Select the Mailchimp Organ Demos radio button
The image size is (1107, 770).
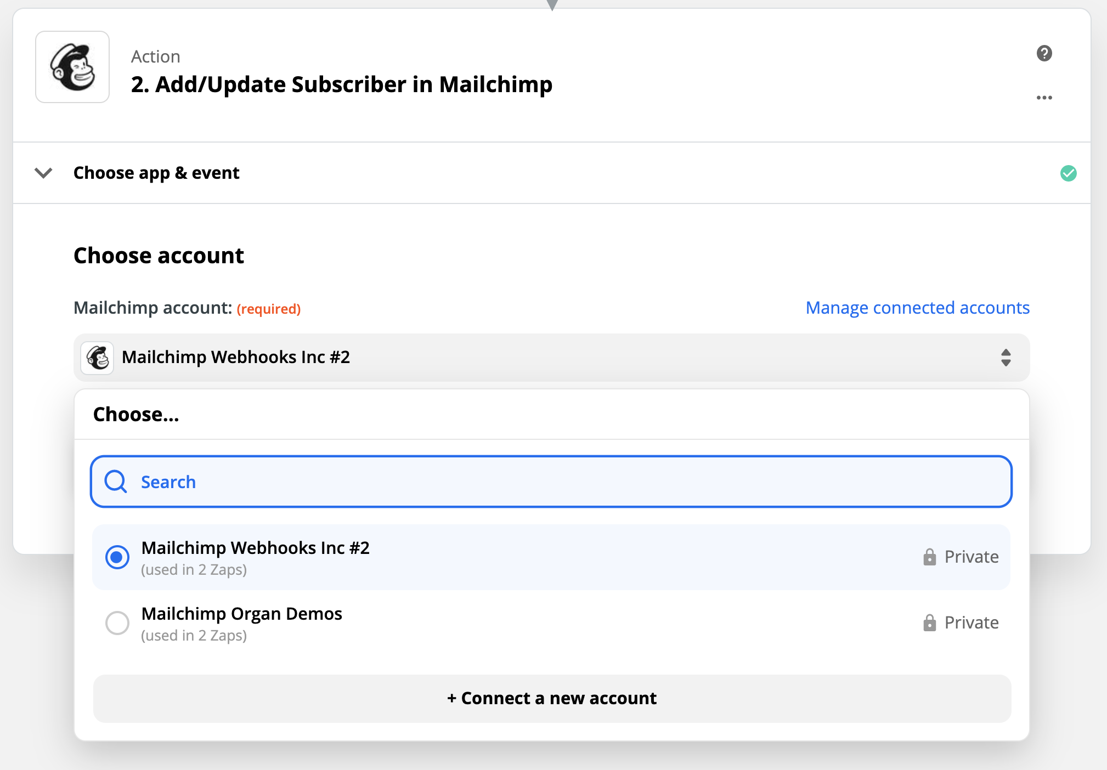(117, 623)
